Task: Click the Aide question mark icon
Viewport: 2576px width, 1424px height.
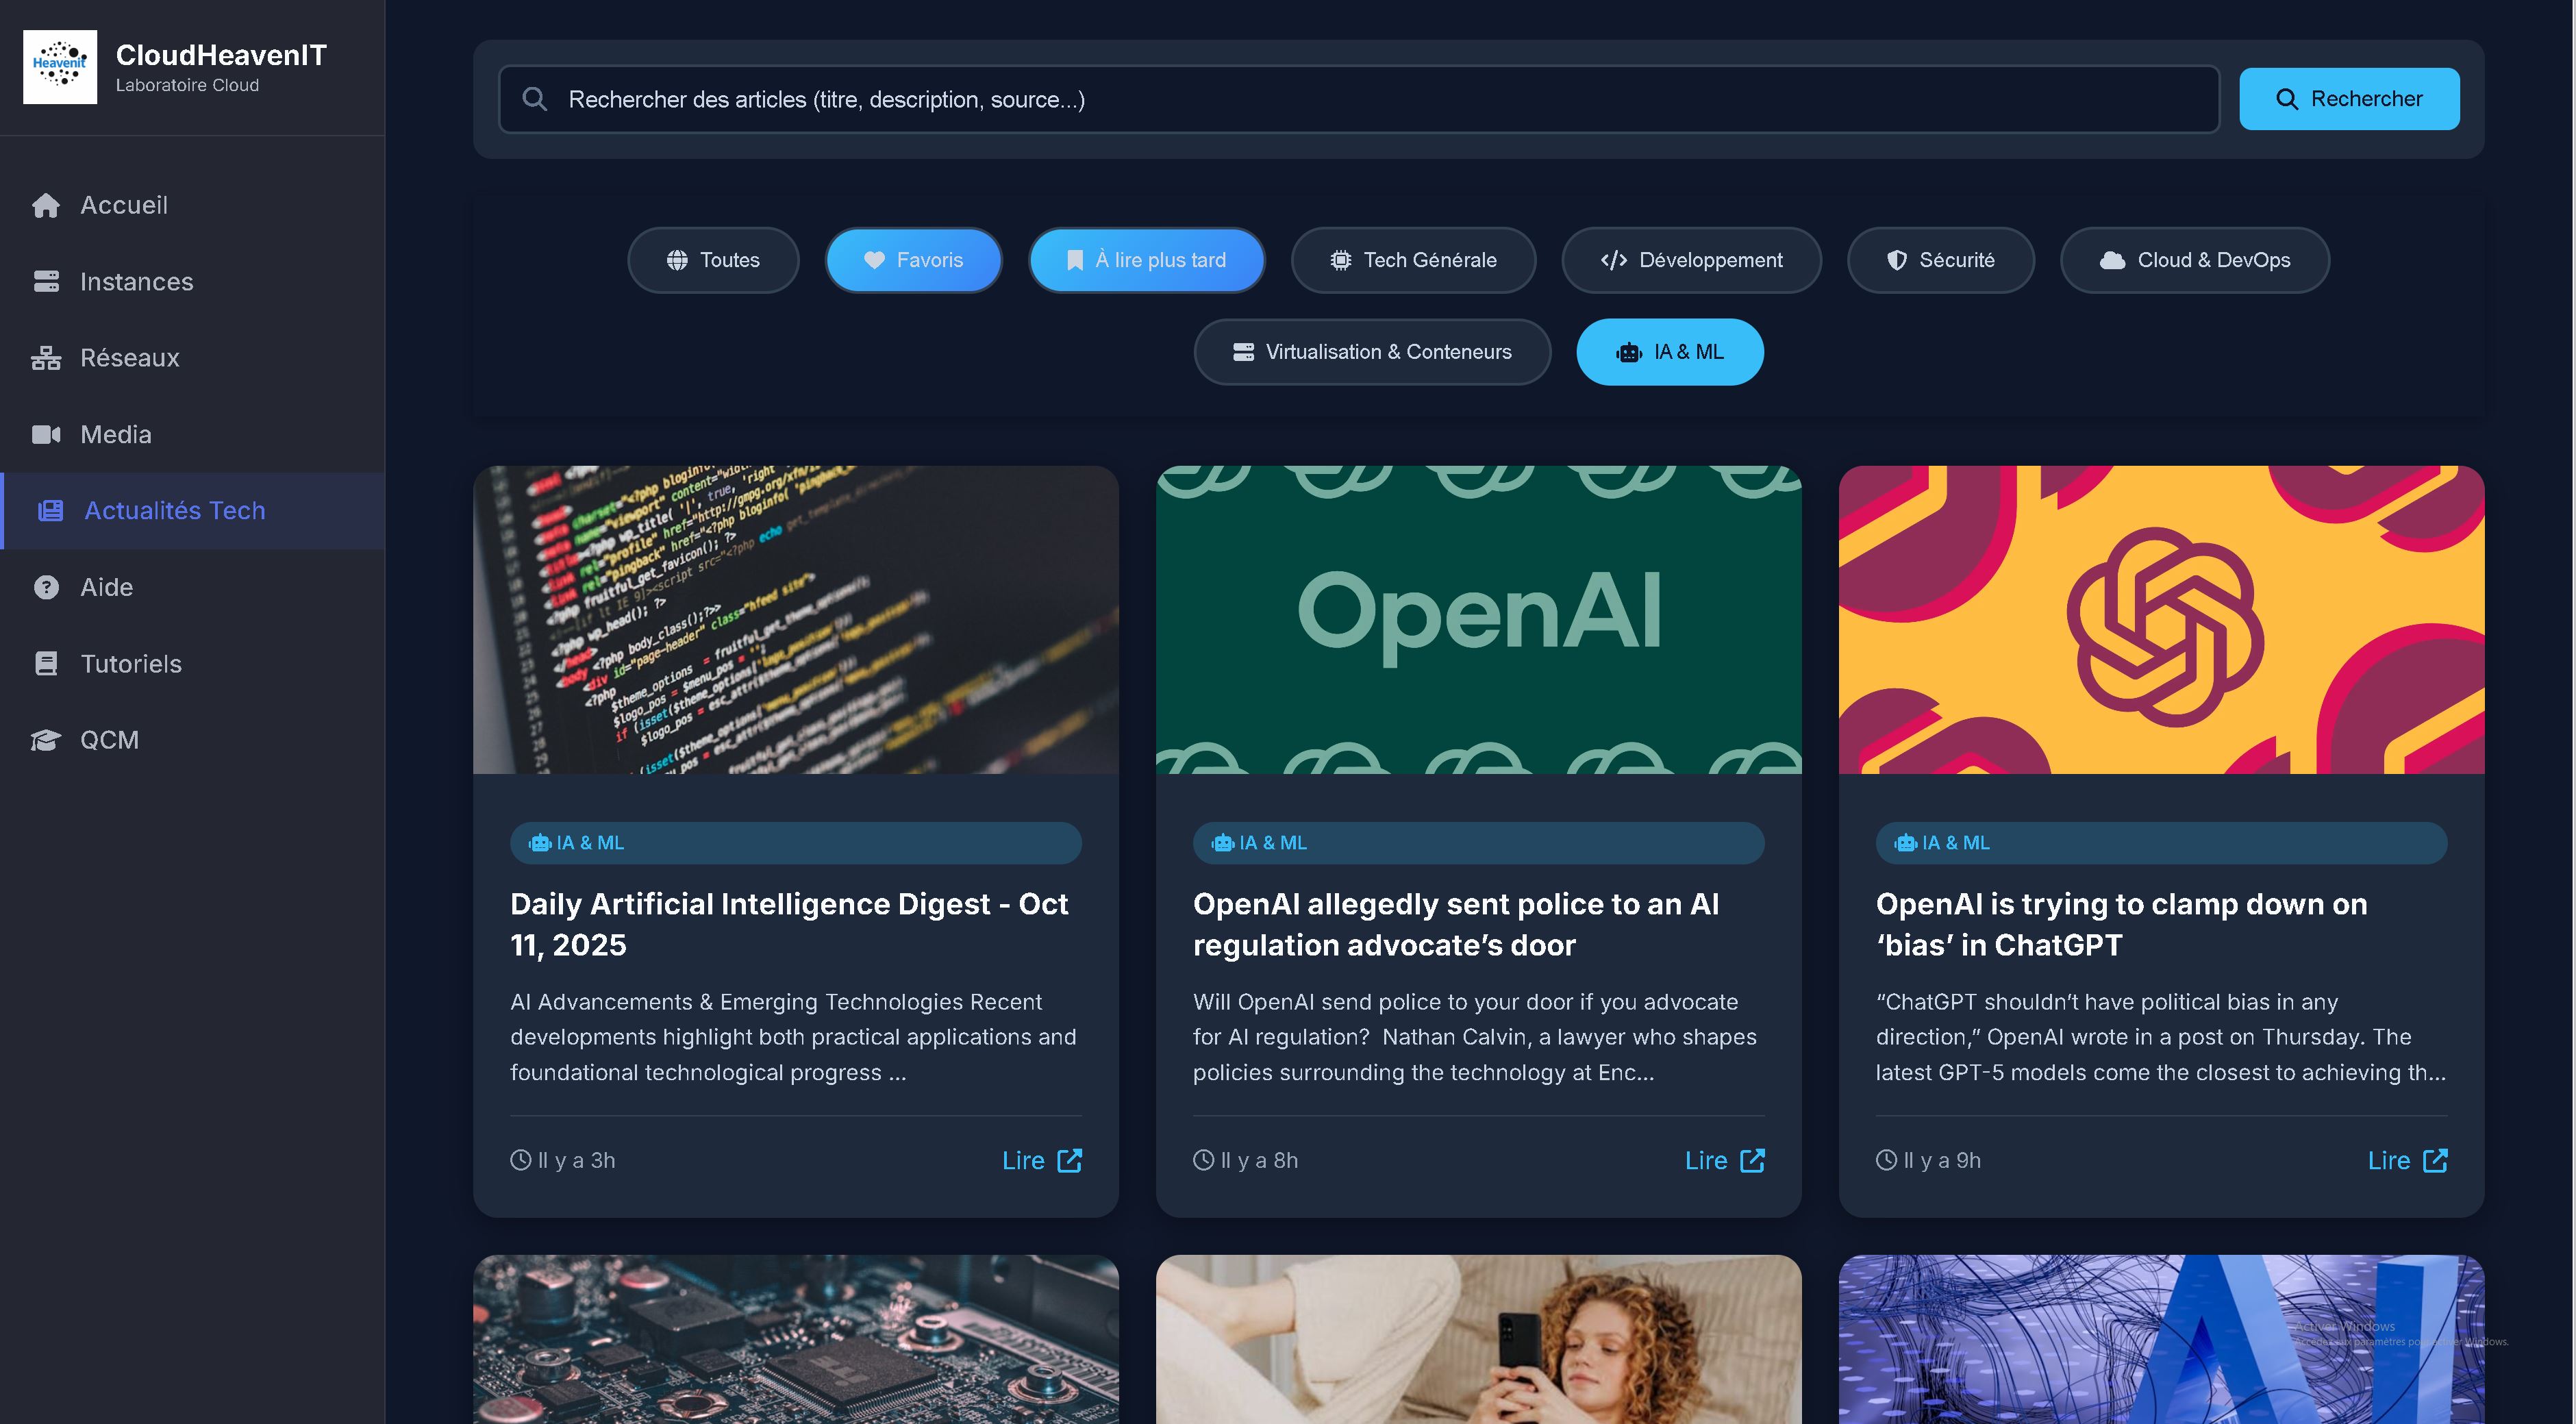Action: (46, 587)
